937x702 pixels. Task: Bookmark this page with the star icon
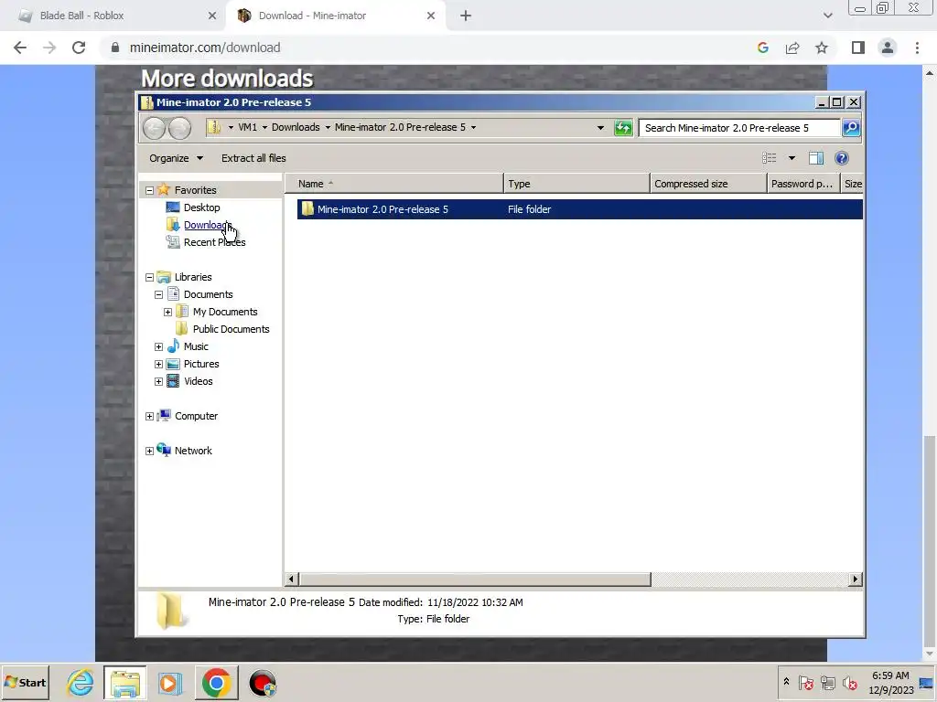pyautogui.click(x=822, y=48)
